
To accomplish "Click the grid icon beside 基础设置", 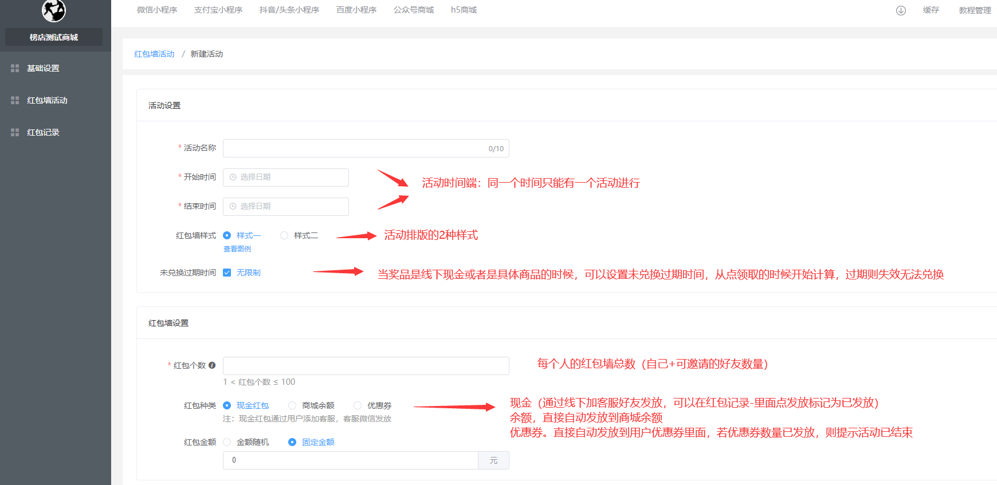I will point(15,68).
